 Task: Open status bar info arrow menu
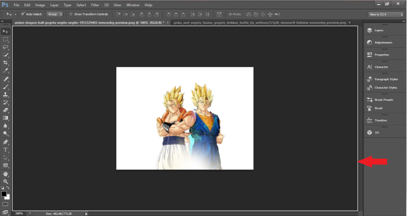click(86, 214)
